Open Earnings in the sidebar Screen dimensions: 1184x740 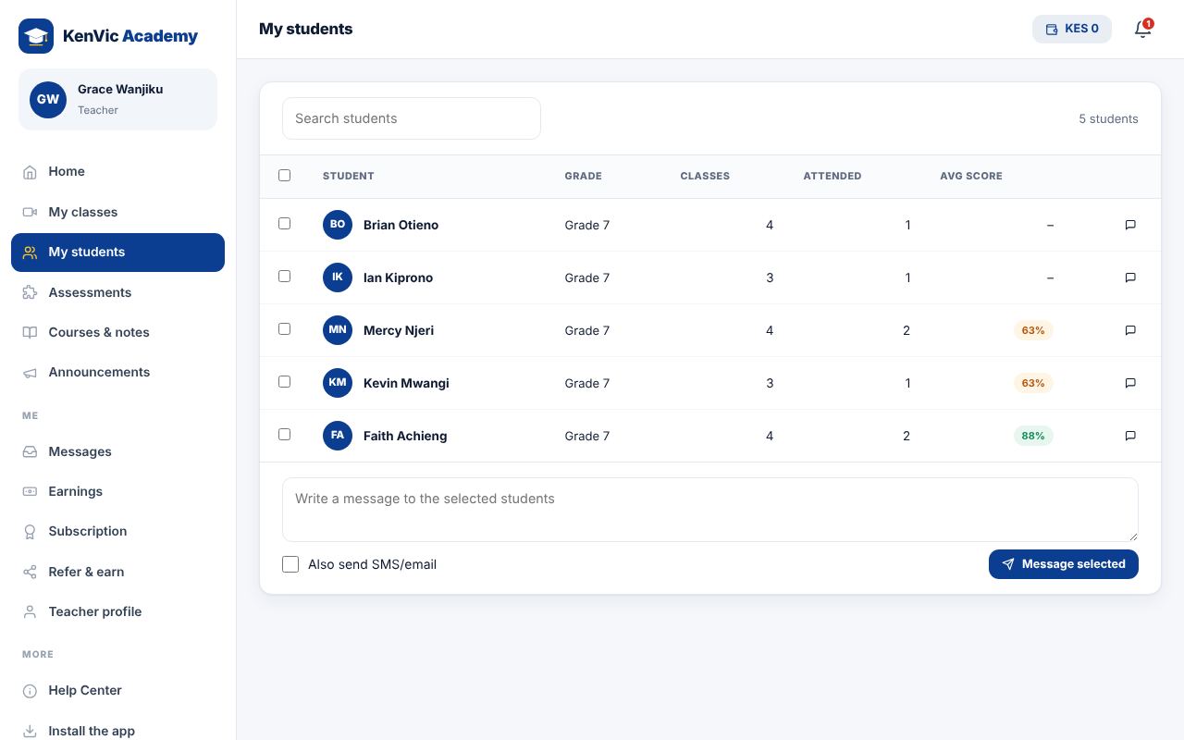[x=117, y=491]
